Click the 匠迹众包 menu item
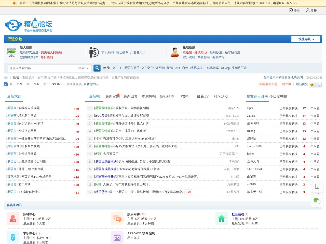Screen dimensions: 326x244 (15, 39)
